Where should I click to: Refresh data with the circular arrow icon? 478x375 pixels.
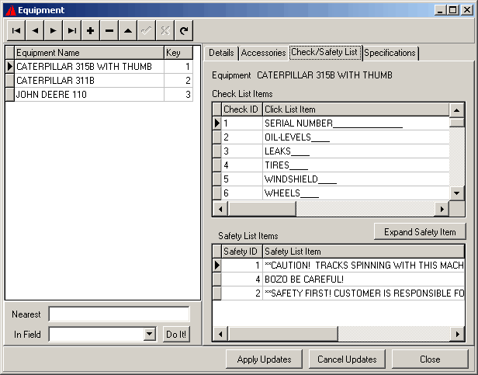pyautogui.click(x=183, y=30)
